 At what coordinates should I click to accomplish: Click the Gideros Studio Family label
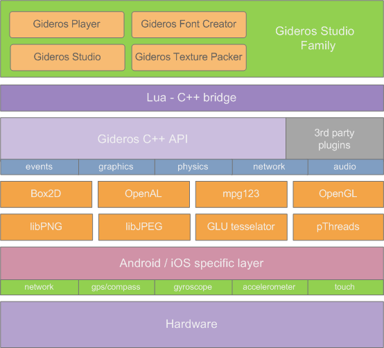tap(315, 38)
